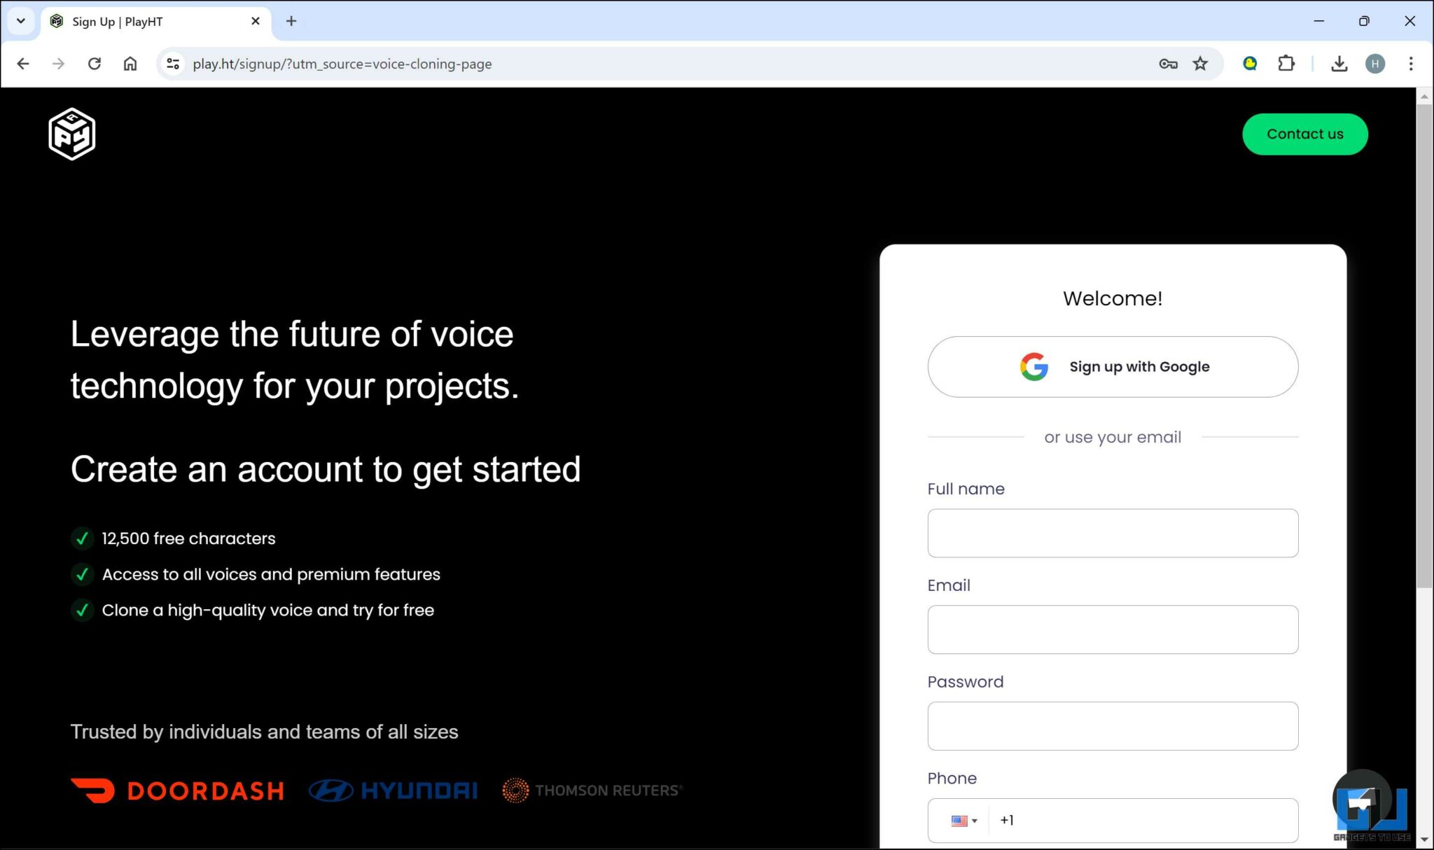
Task: Click the DoorDash logo
Action: click(x=178, y=790)
